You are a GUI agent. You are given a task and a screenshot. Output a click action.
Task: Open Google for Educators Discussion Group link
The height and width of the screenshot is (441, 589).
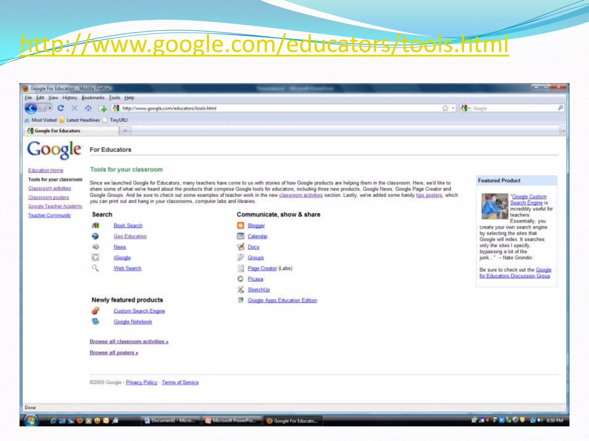click(x=515, y=273)
